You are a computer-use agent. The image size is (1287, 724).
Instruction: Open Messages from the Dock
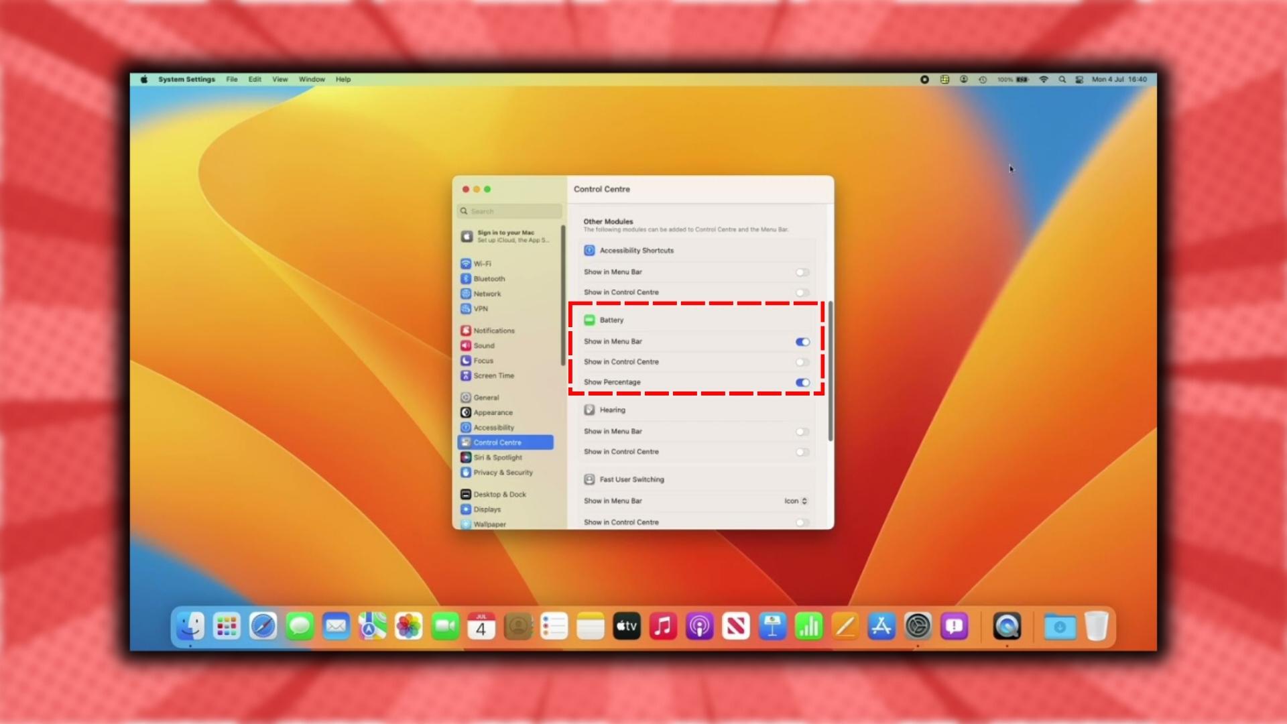[x=299, y=627]
